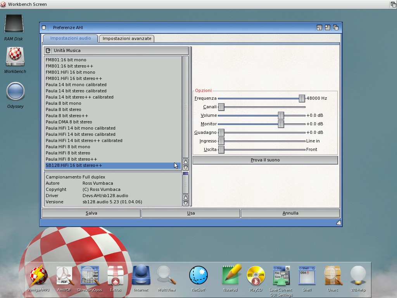Screen dimensions: 397x298
Task: Click the Annulla button
Action: (x=290, y=213)
